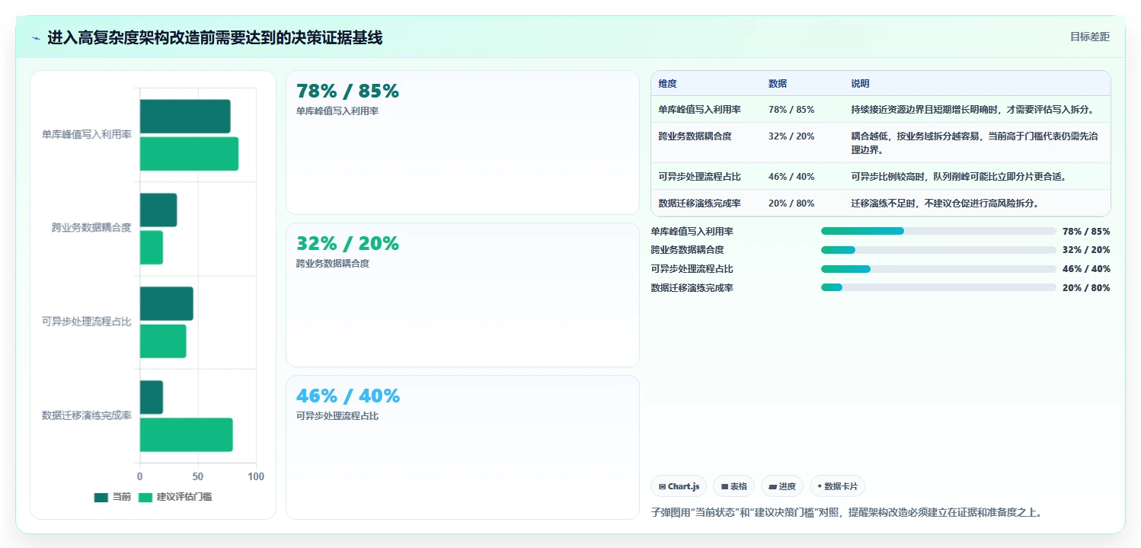
Task: Click the description starting 耦合越低
Action: click(975, 143)
